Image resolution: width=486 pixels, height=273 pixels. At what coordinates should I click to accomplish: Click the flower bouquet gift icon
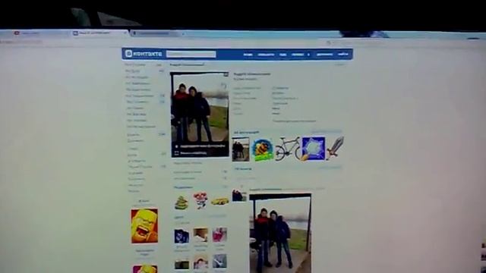(x=200, y=200)
